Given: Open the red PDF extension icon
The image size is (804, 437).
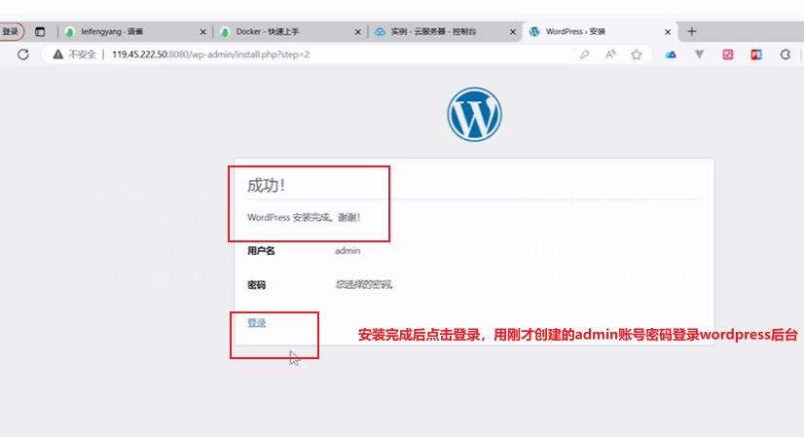Looking at the screenshot, I should coord(756,55).
